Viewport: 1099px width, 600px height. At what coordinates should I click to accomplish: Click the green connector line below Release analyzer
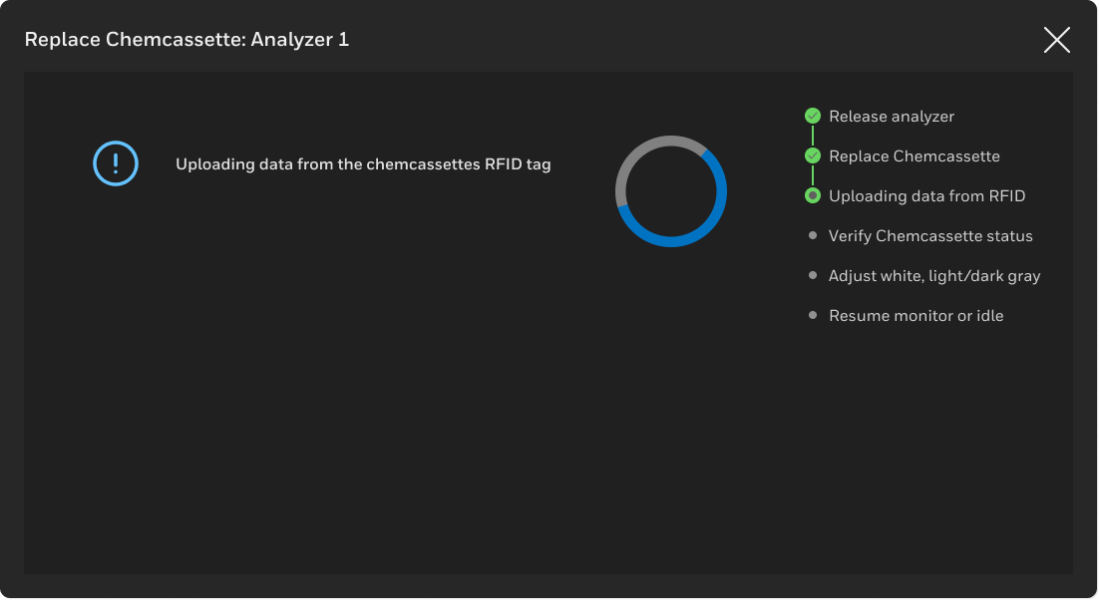tap(813, 137)
